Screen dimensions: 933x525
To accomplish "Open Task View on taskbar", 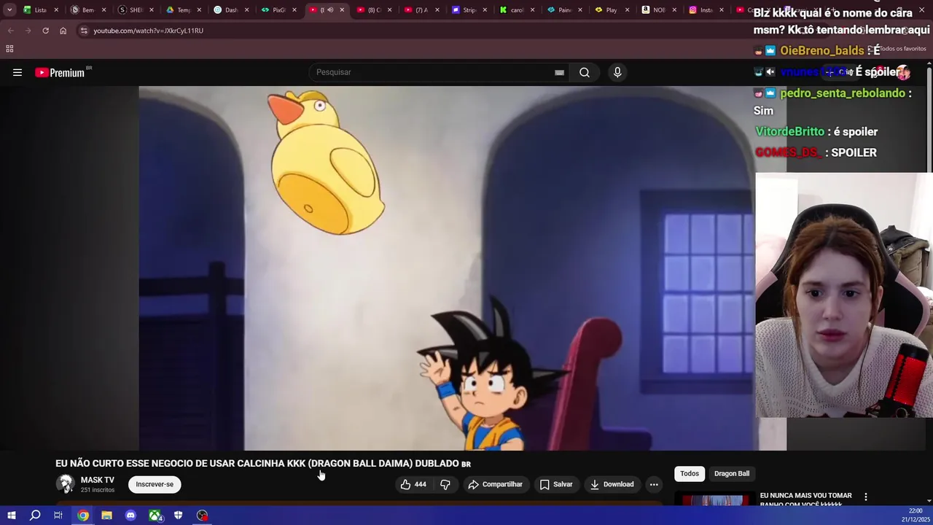I will (58, 516).
